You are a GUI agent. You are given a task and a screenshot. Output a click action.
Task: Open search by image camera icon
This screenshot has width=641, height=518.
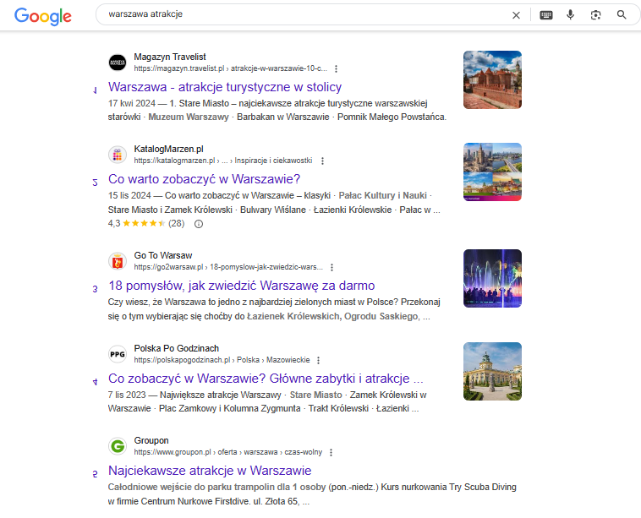(x=595, y=15)
